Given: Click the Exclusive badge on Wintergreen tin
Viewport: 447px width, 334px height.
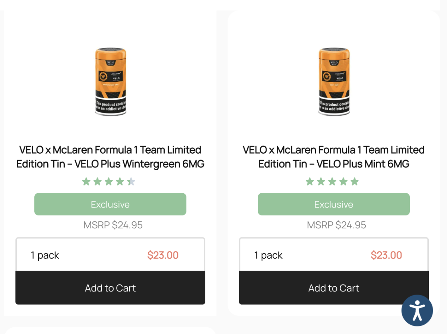Looking at the screenshot, I should (x=110, y=204).
